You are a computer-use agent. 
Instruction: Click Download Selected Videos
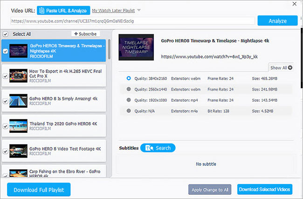point(265,189)
